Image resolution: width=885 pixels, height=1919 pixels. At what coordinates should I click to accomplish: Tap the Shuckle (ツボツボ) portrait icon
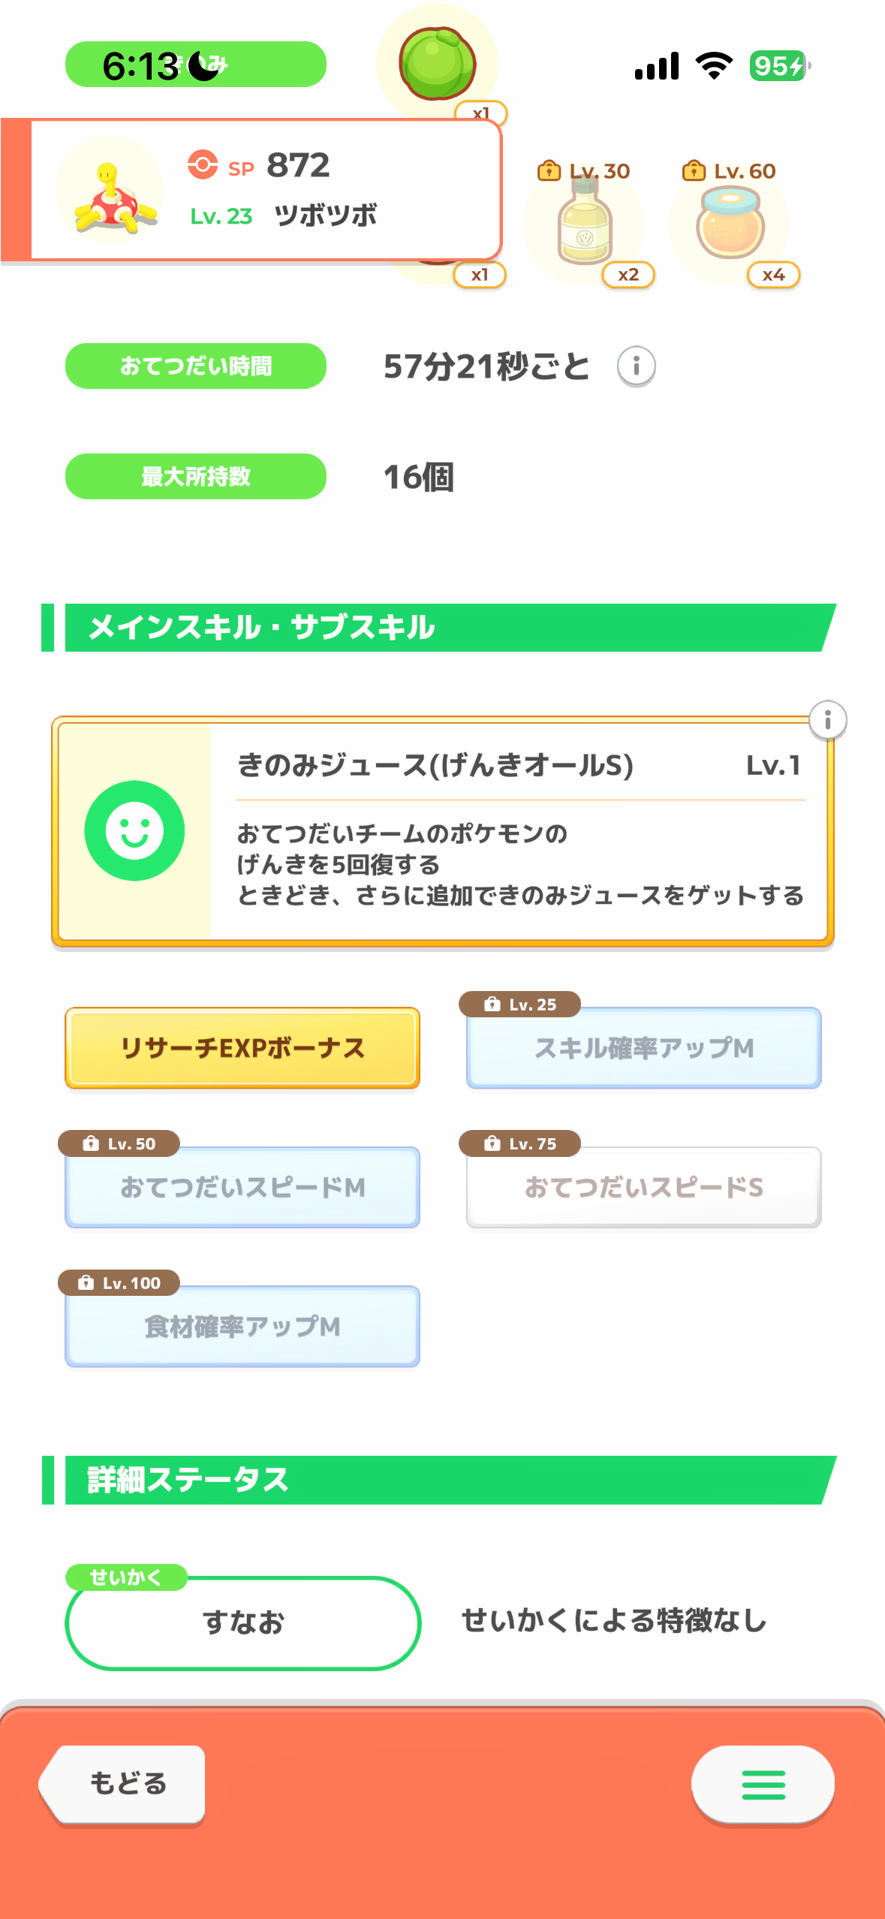[x=110, y=191]
